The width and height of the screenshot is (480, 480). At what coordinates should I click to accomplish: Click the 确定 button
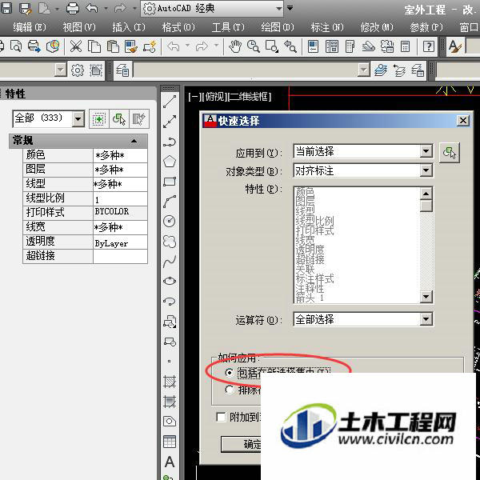point(241,444)
